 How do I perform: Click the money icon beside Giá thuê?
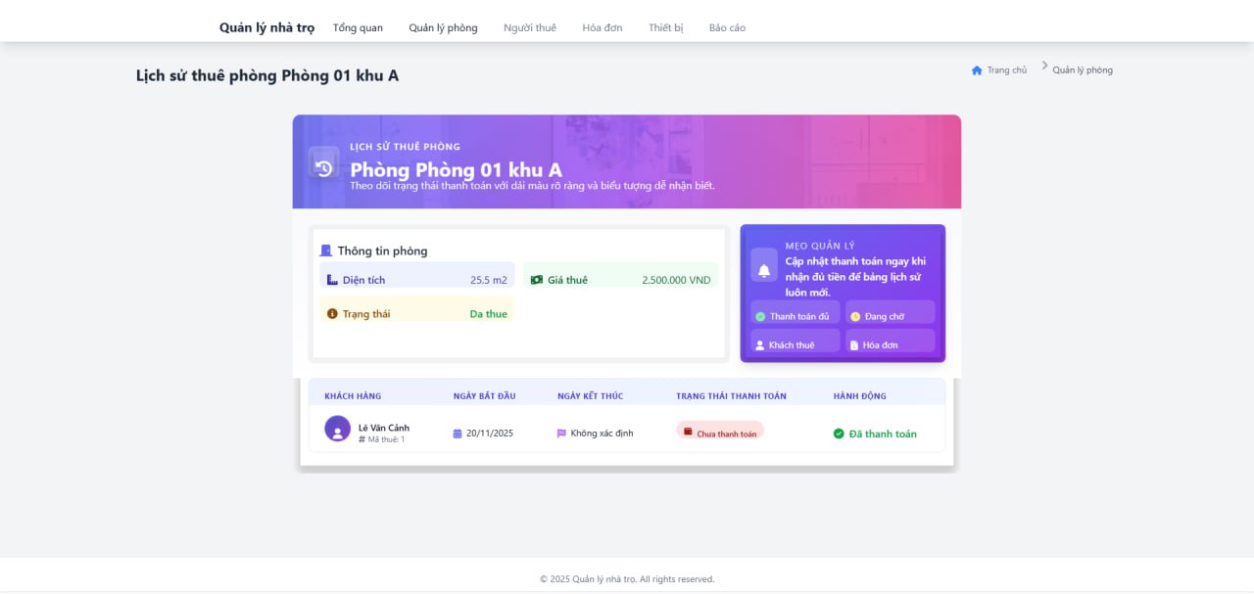[x=536, y=279]
